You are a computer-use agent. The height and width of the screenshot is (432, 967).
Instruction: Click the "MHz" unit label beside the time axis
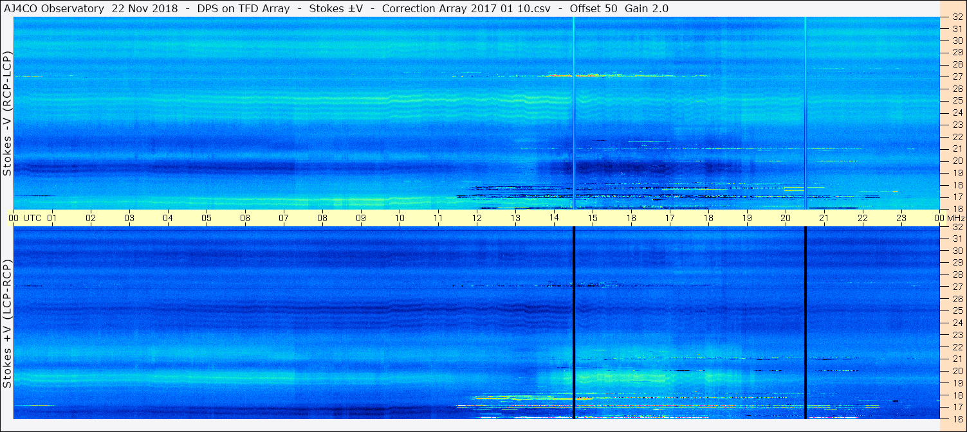click(x=955, y=218)
